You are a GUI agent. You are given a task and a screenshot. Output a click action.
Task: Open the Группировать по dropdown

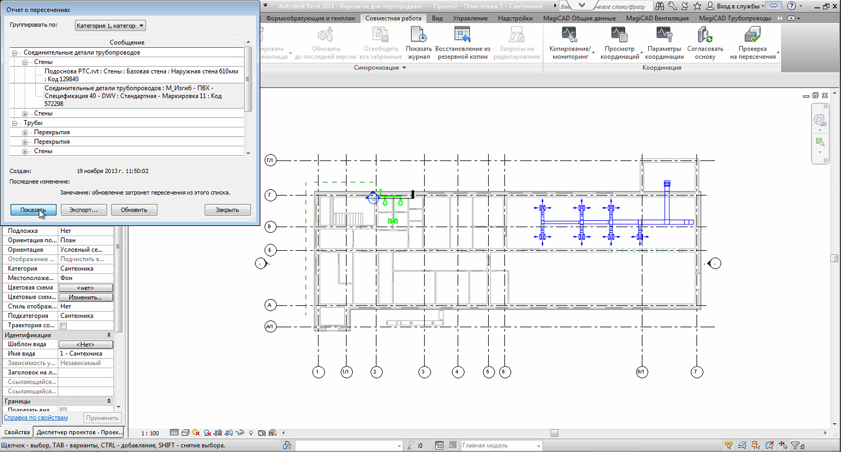tap(110, 26)
